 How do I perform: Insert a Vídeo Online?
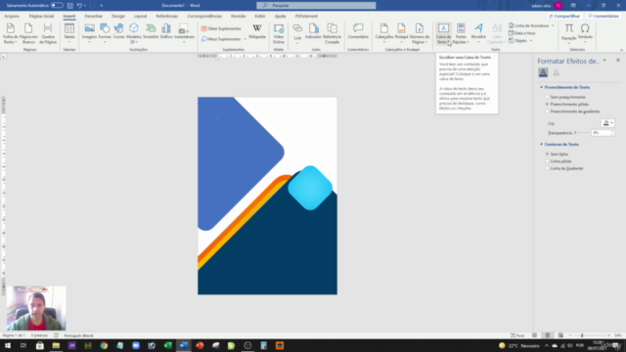click(279, 33)
